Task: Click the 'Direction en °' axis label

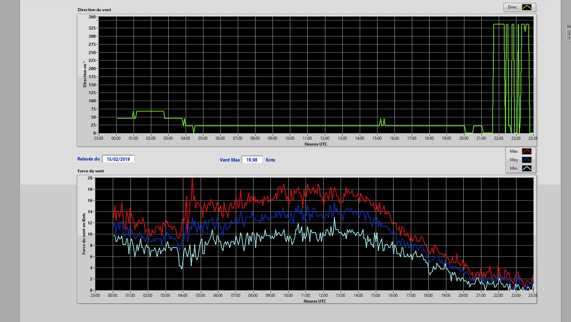Action: point(85,74)
